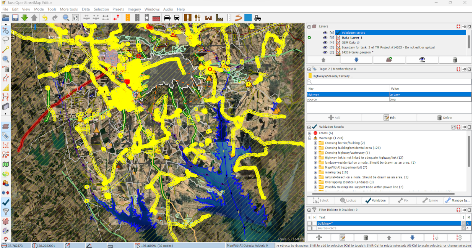This screenshot has height=249, width=473.
Task: Click the red brick wall preset icon
Action: [x=156, y=18]
